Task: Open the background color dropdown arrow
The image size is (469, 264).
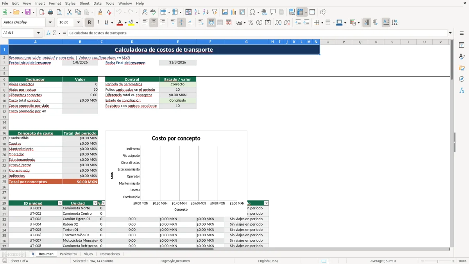Action: pos(137,23)
